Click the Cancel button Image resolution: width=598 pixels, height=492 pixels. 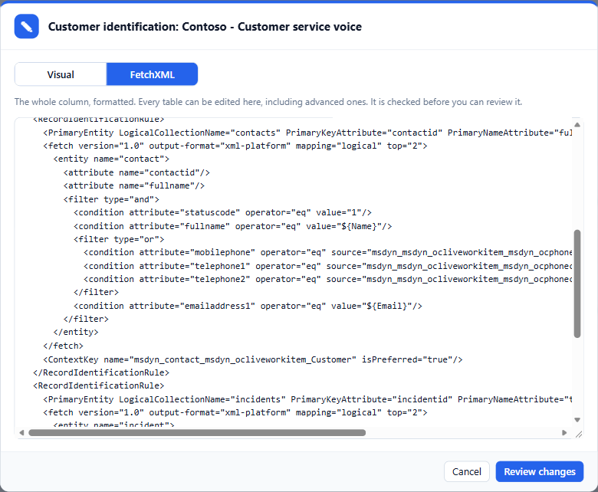click(x=466, y=471)
